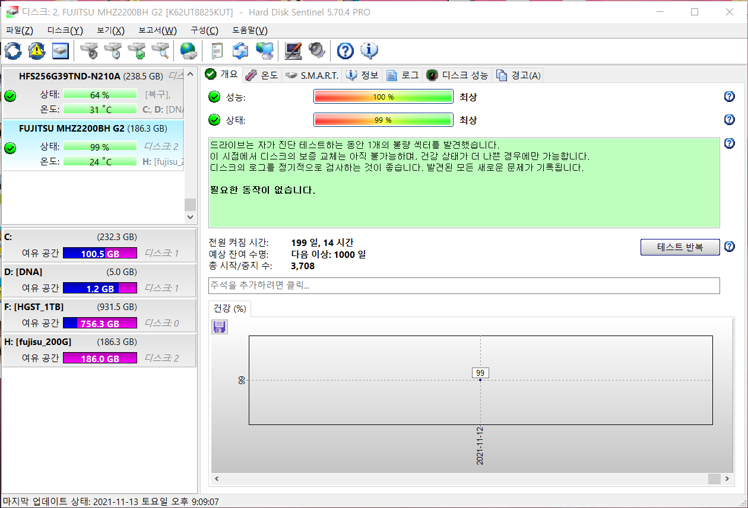Click the report document toolbar icon

point(217,51)
